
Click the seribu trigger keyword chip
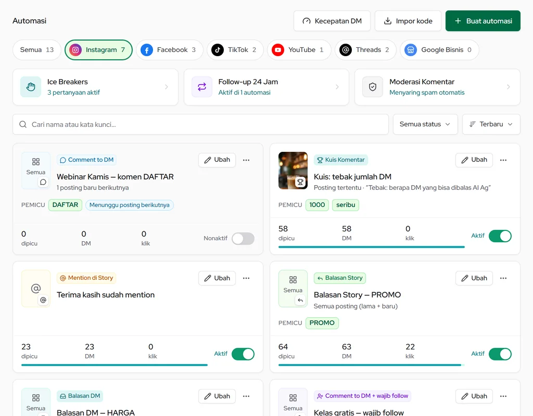(x=346, y=205)
